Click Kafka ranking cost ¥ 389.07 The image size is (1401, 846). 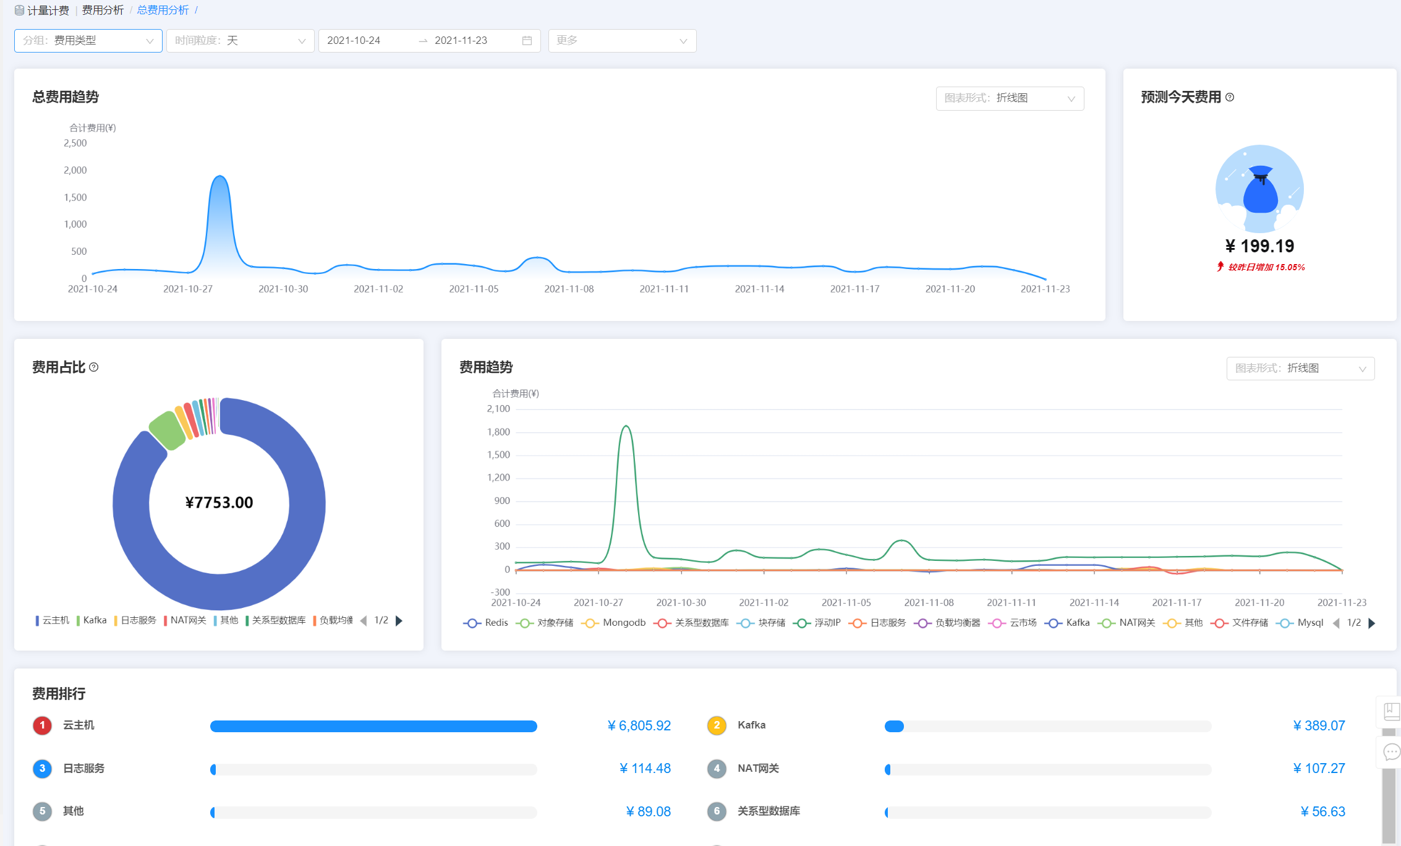tap(1319, 725)
